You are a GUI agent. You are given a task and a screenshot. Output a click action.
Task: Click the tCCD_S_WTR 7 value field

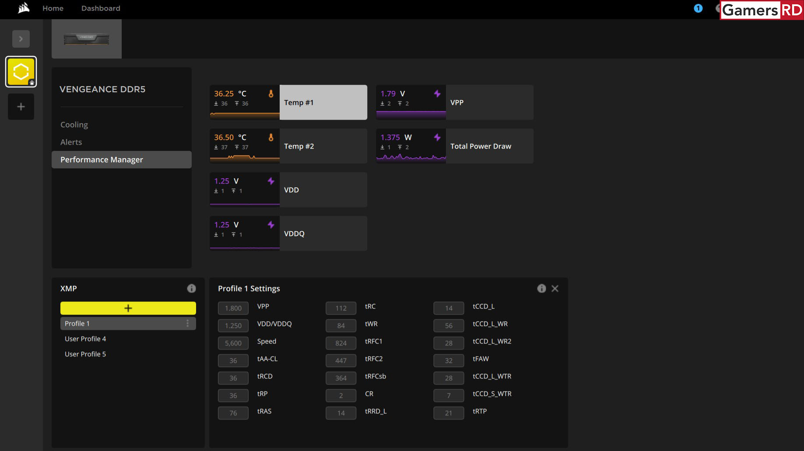449,395
